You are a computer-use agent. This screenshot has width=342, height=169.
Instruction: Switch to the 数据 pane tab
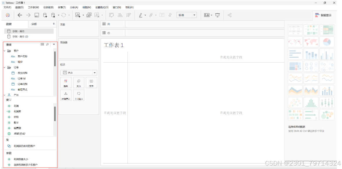point(15,24)
